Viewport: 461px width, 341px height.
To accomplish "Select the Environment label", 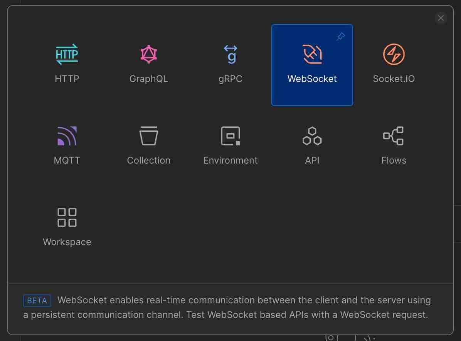I will tap(230, 160).
